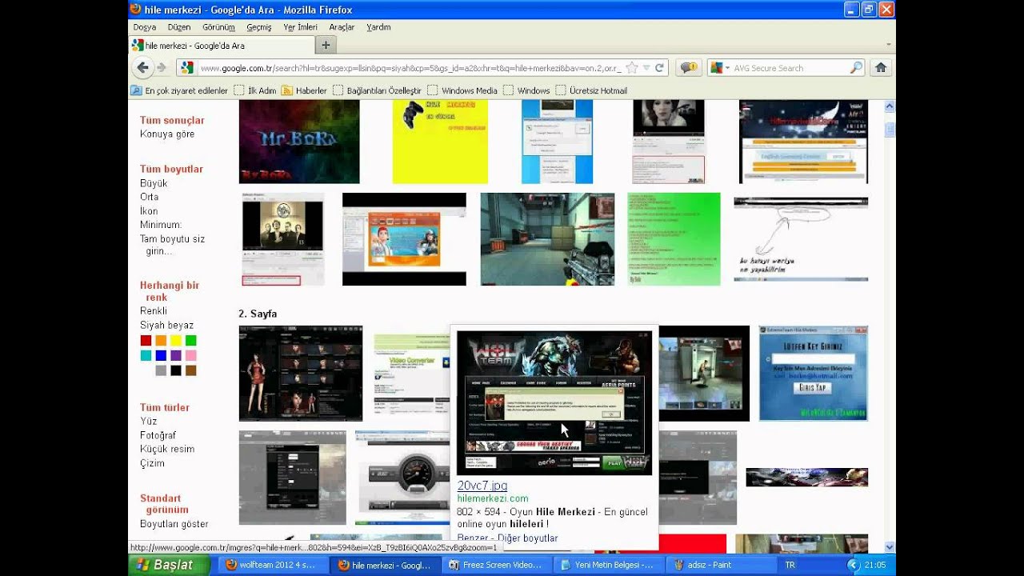Screen dimensions: 1024x576
Task: Open the Geçmiş menu
Action: coord(259,26)
